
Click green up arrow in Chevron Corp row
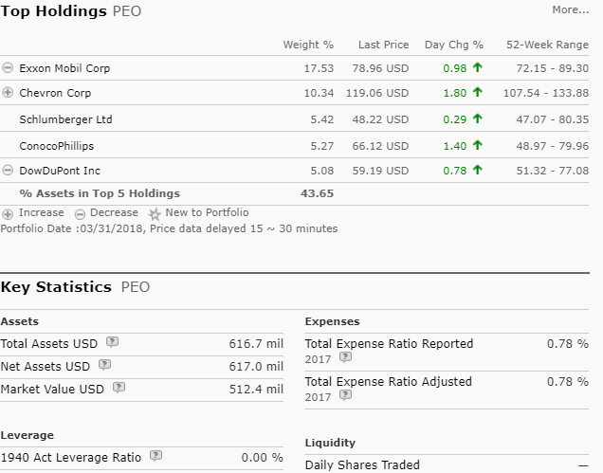pos(478,92)
